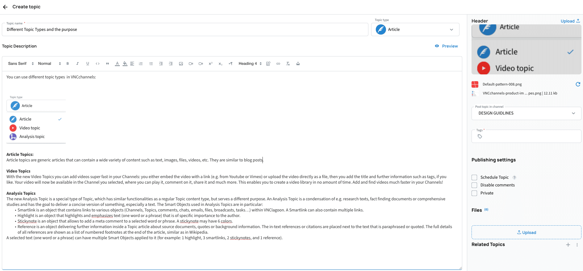
Task: Click the Preview link
Action: [x=446, y=46]
